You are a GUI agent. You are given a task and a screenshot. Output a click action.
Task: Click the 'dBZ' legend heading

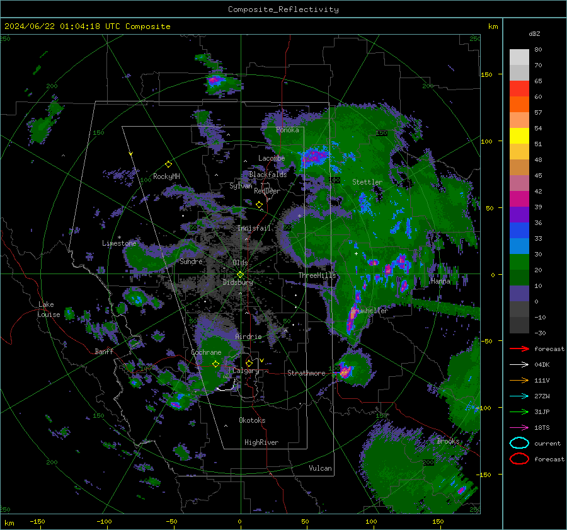click(534, 33)
